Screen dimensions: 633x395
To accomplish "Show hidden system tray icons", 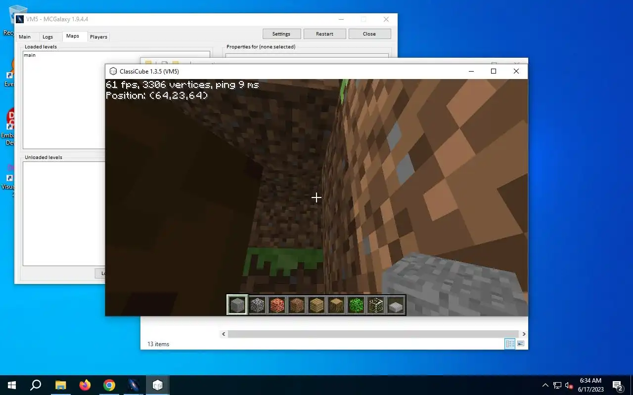I will (545, 385).
